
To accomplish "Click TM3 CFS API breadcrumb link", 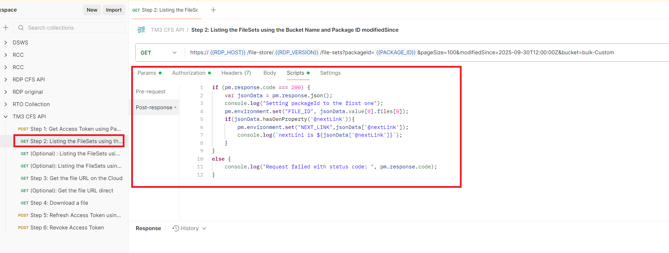I will click(x=167, y=30).
